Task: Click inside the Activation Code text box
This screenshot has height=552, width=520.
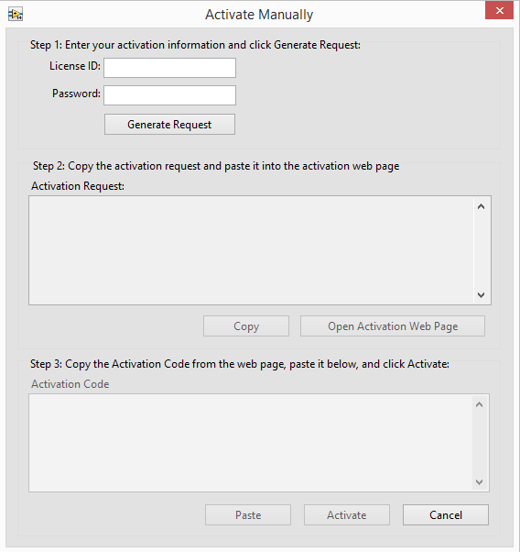Action: (251, 443)
